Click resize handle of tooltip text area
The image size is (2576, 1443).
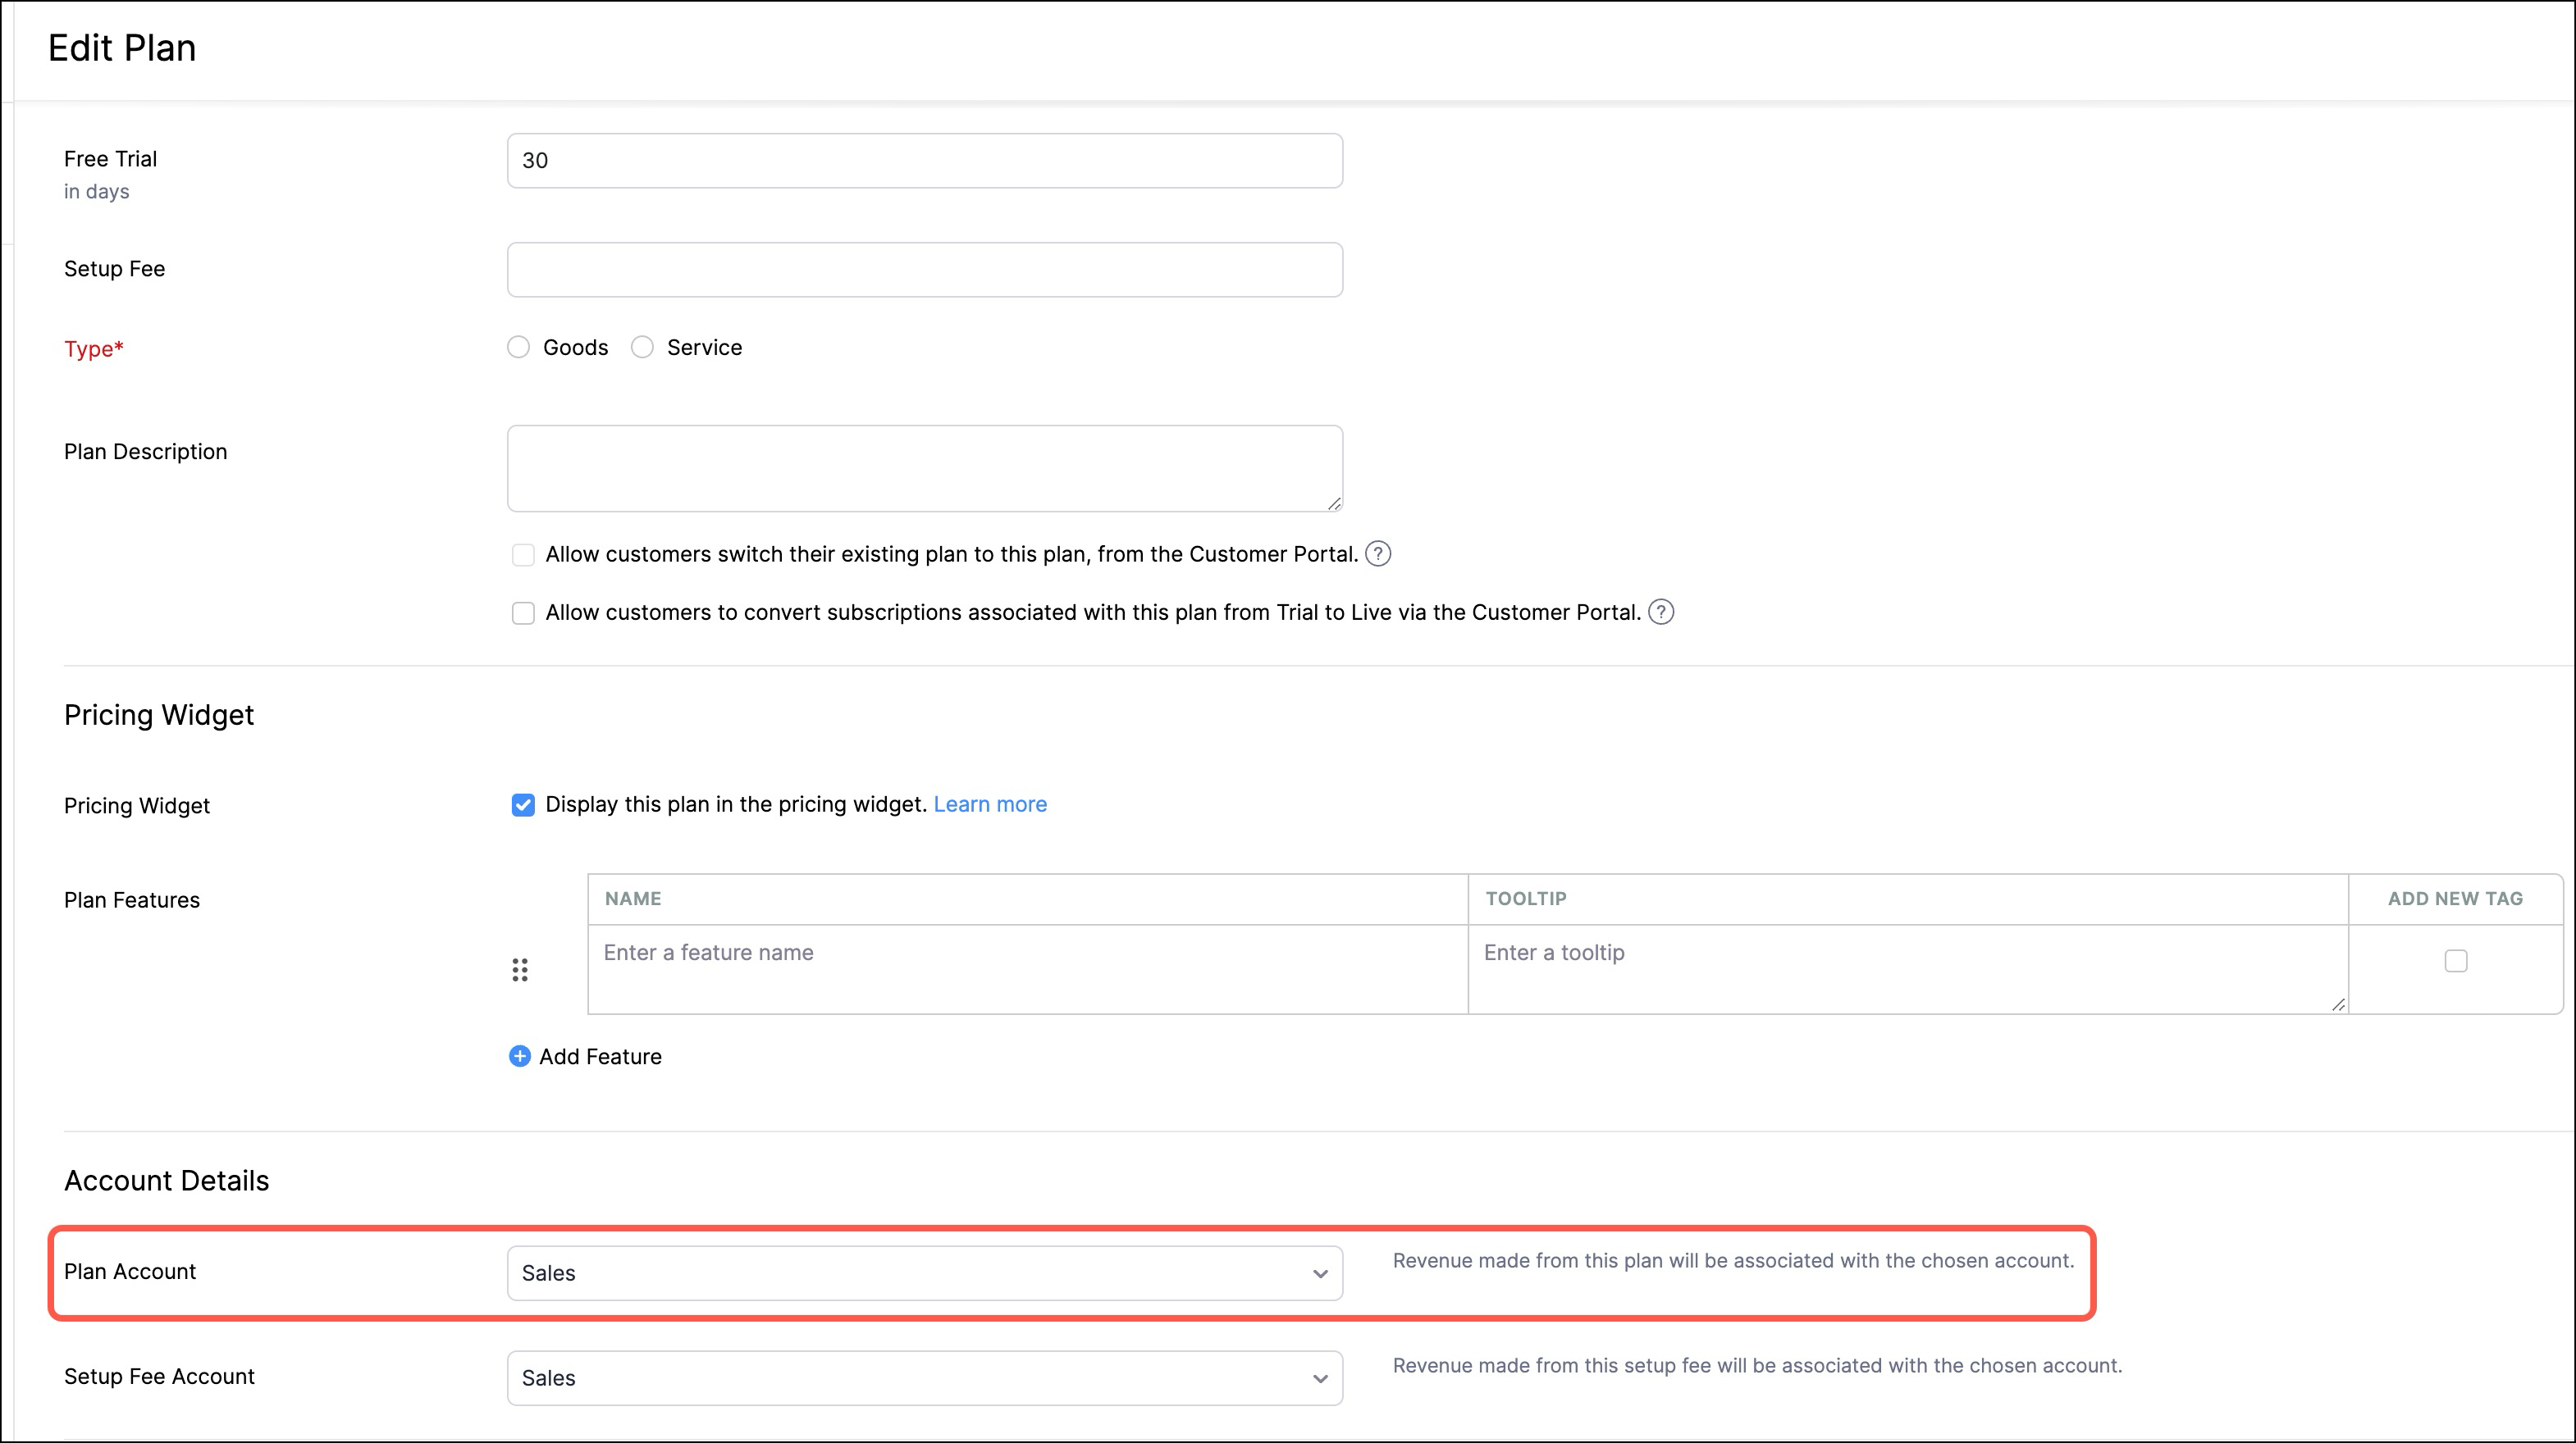pos(2338,1004)
